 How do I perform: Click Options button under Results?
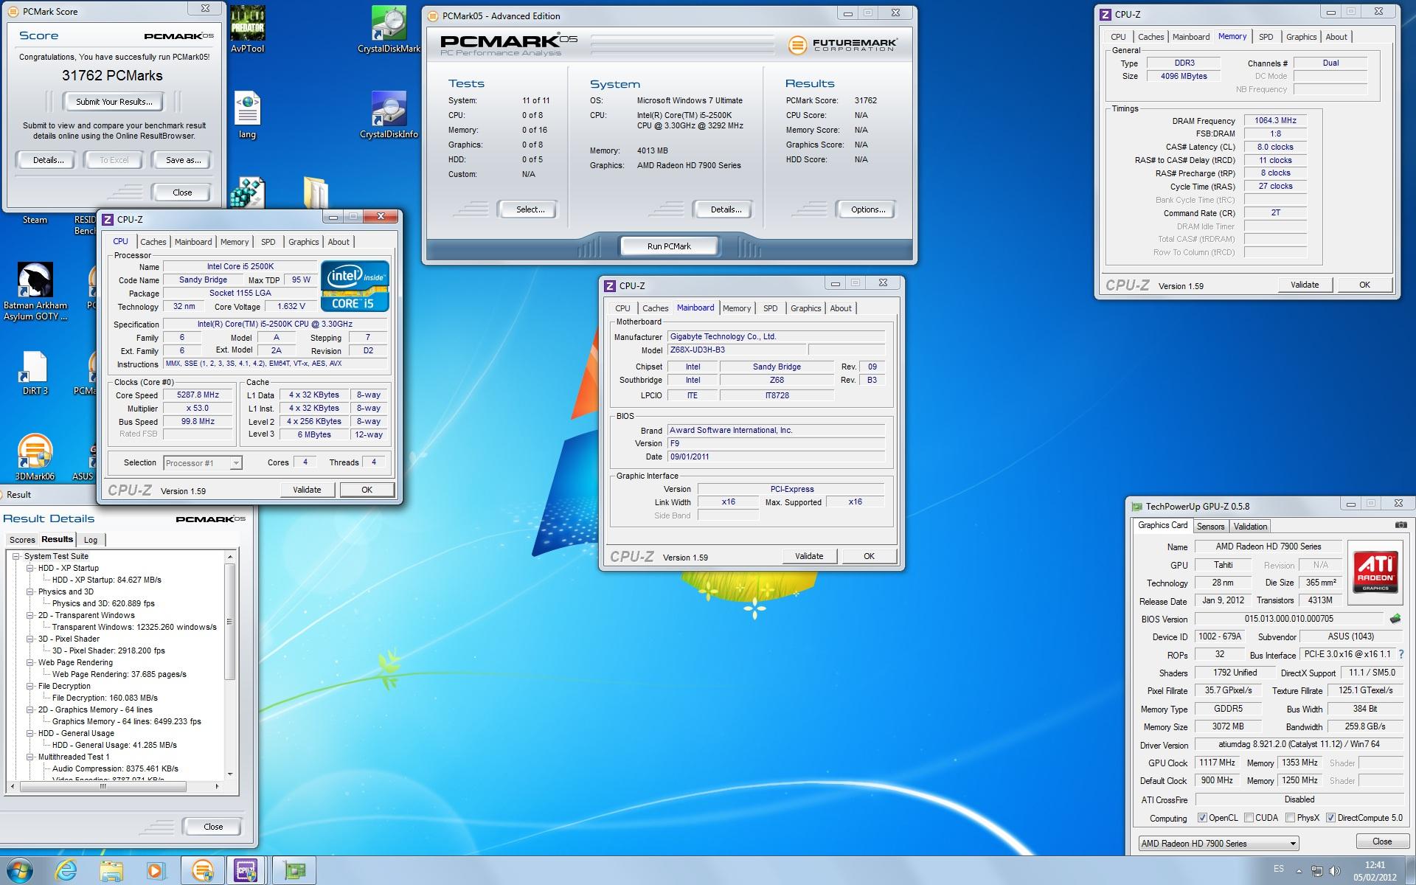[868, 209]
